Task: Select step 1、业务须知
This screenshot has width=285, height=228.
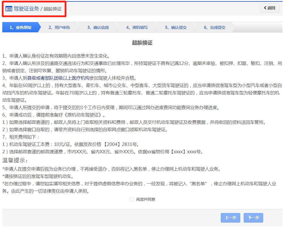Action: tap(20, 27)
